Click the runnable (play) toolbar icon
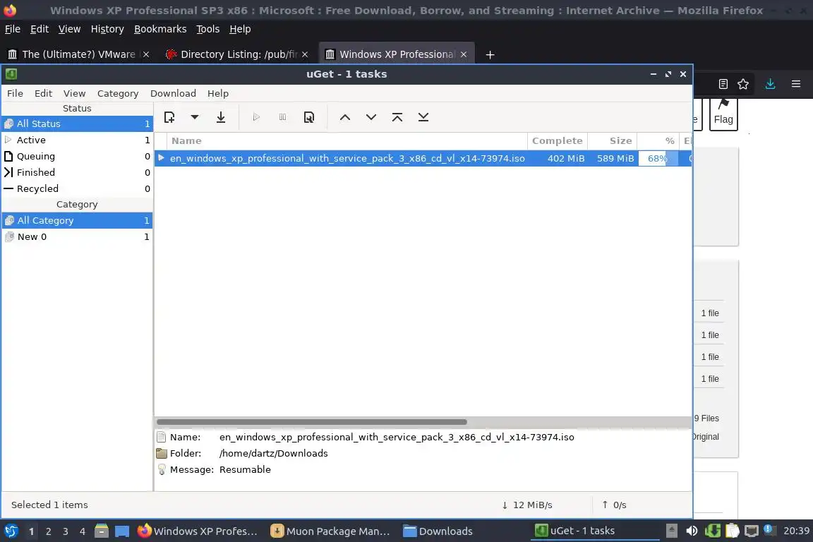The height and width of the screenshot is (542, 813). [x=256, y=117]
